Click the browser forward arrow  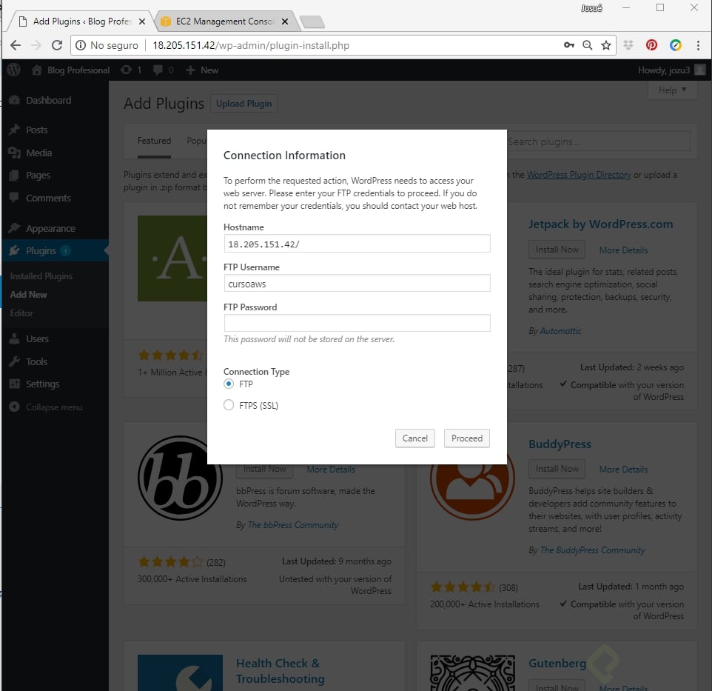point(36,45)
